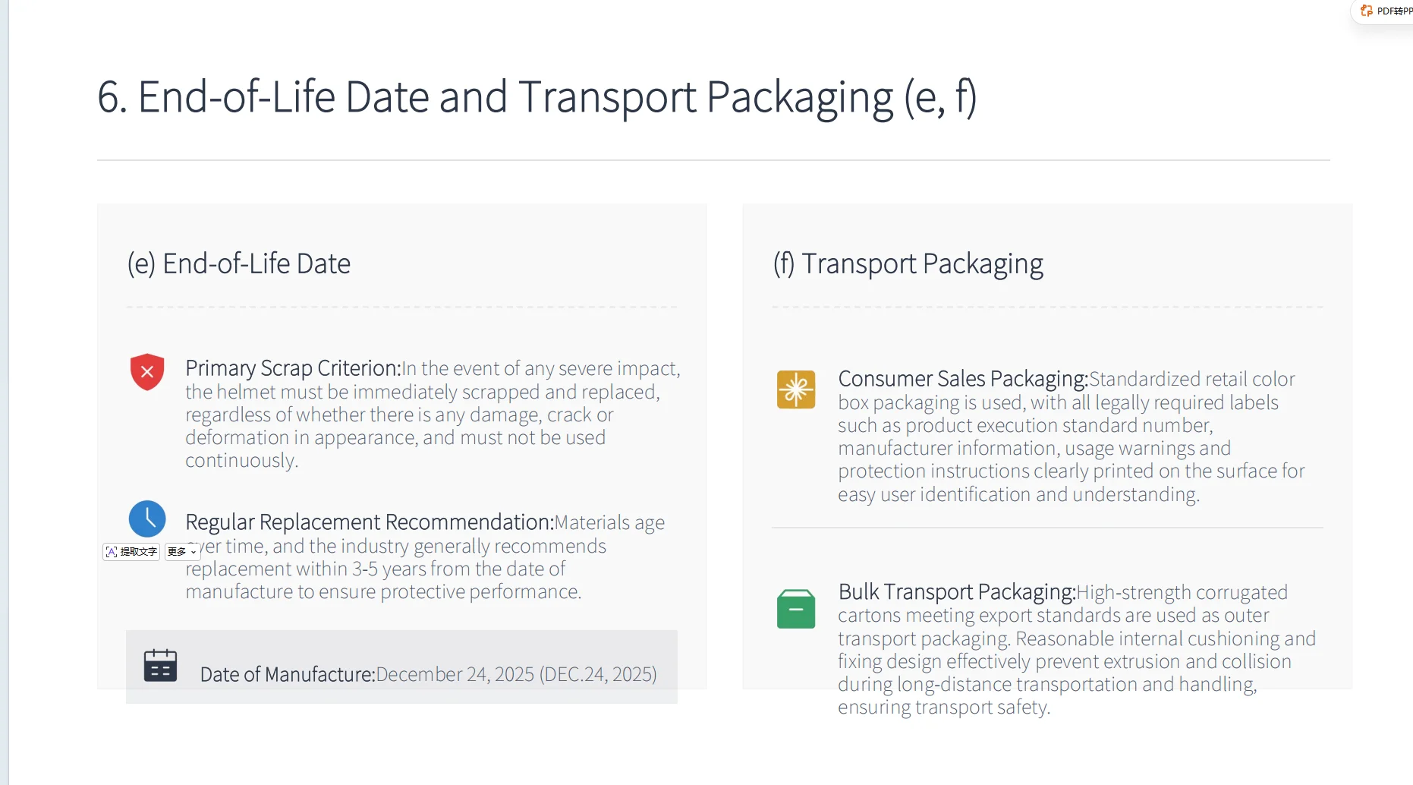Click the green bulk transport box icon
The height and width of the screenshot is (785, 1413).
coord(796,609)
